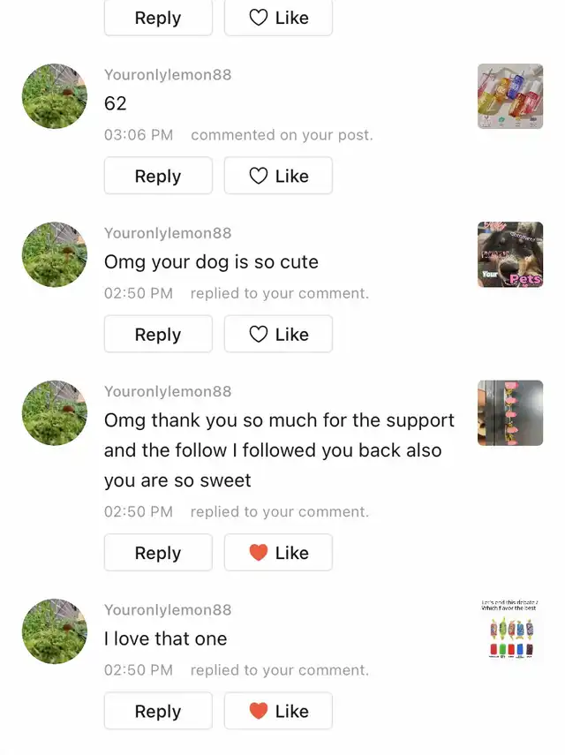565x755 pixels.
Task: Like the '62' comment
Action: tap(278, 176)
